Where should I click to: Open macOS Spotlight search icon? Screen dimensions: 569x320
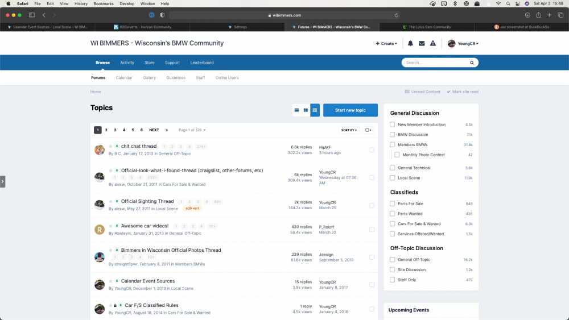click(508, 3)
